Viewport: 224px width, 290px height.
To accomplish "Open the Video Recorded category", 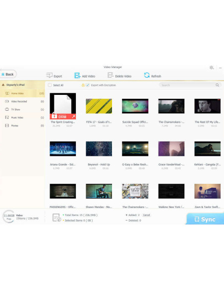I will [x=22, y=101].
